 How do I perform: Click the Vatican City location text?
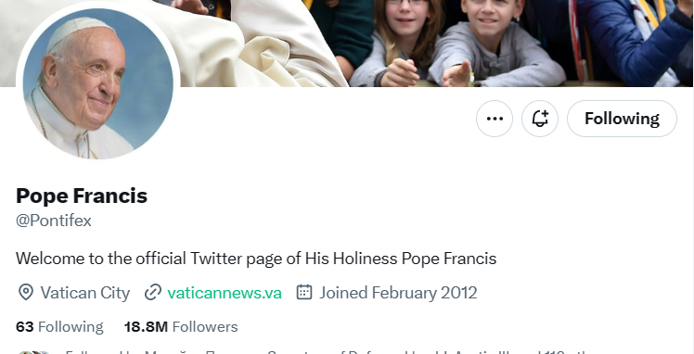pos(85,293)
